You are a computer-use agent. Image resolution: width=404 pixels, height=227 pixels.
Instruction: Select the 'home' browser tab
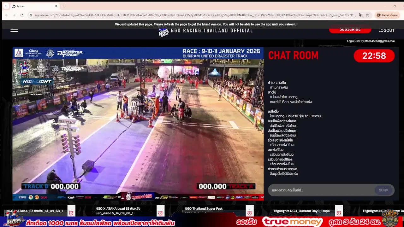coord(35,6)
